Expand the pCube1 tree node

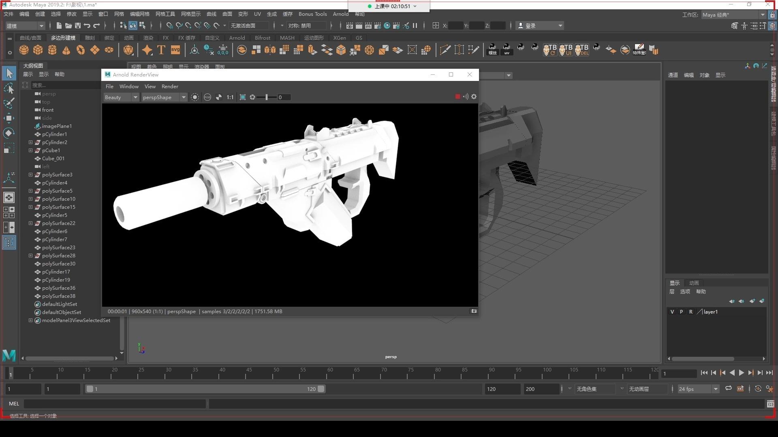(x=30, y=150)
